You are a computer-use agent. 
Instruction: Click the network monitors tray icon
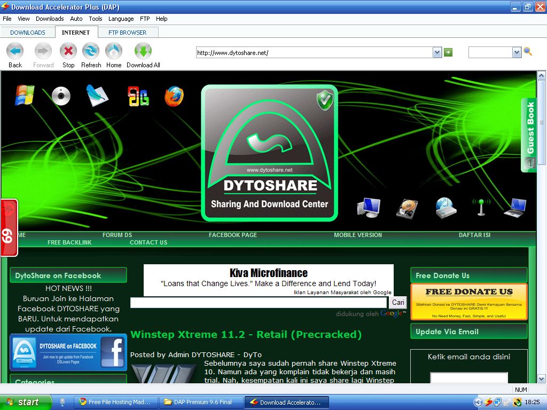click(498, 403)
